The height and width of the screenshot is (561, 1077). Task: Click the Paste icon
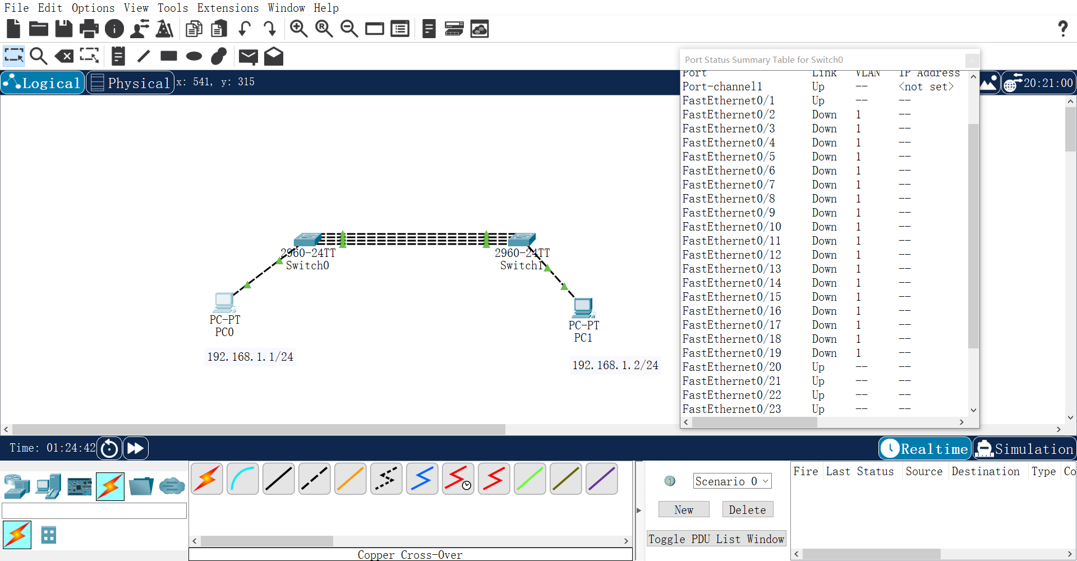(219, 29)
